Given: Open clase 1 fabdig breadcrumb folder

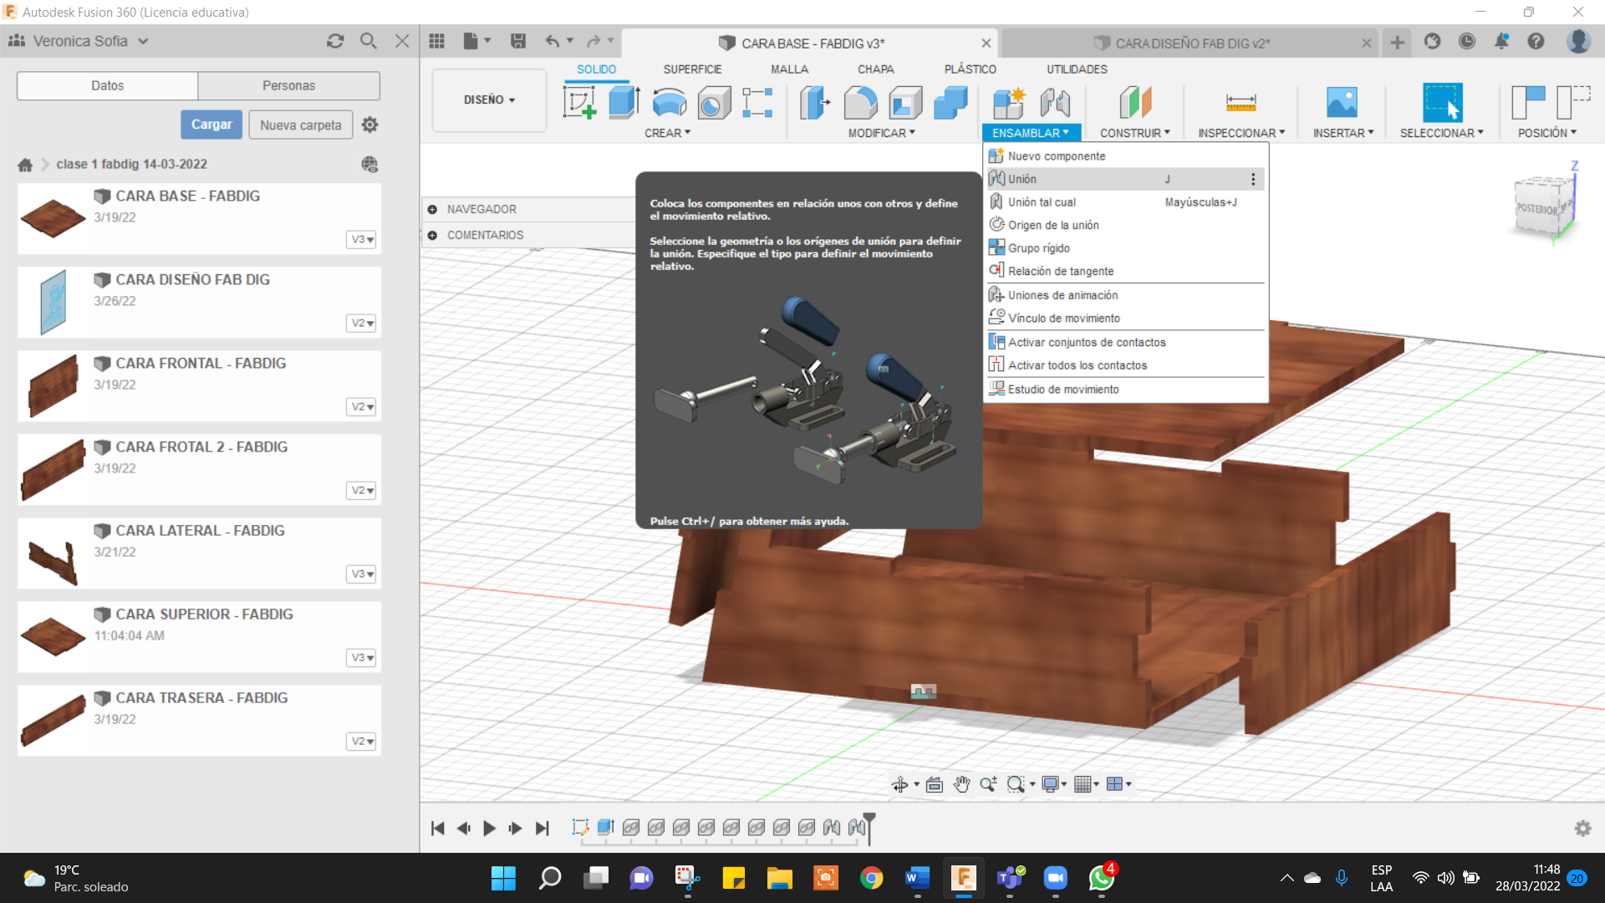Looking at the screenshot, I should (131, 165).
